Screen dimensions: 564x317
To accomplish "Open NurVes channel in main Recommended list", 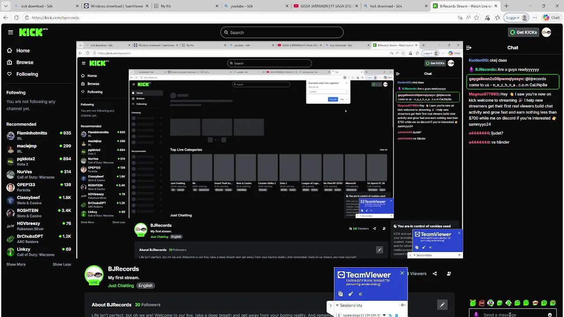I will (39, 174).
